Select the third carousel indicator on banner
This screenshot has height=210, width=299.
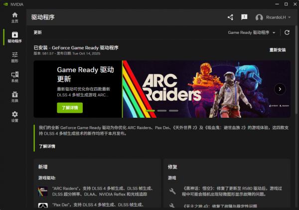click(x=173, y=110)
